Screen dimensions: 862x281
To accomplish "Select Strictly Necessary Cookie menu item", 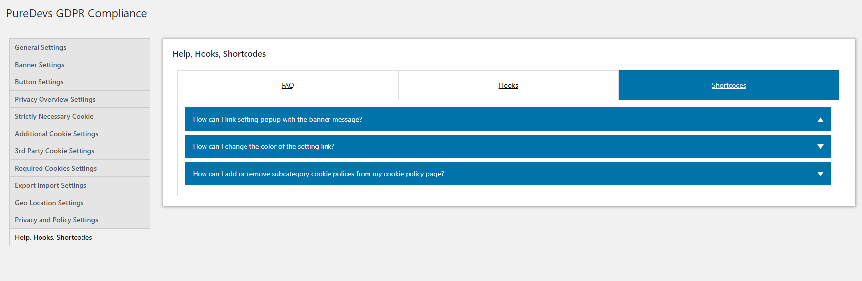I will click(x=54, y=117).
